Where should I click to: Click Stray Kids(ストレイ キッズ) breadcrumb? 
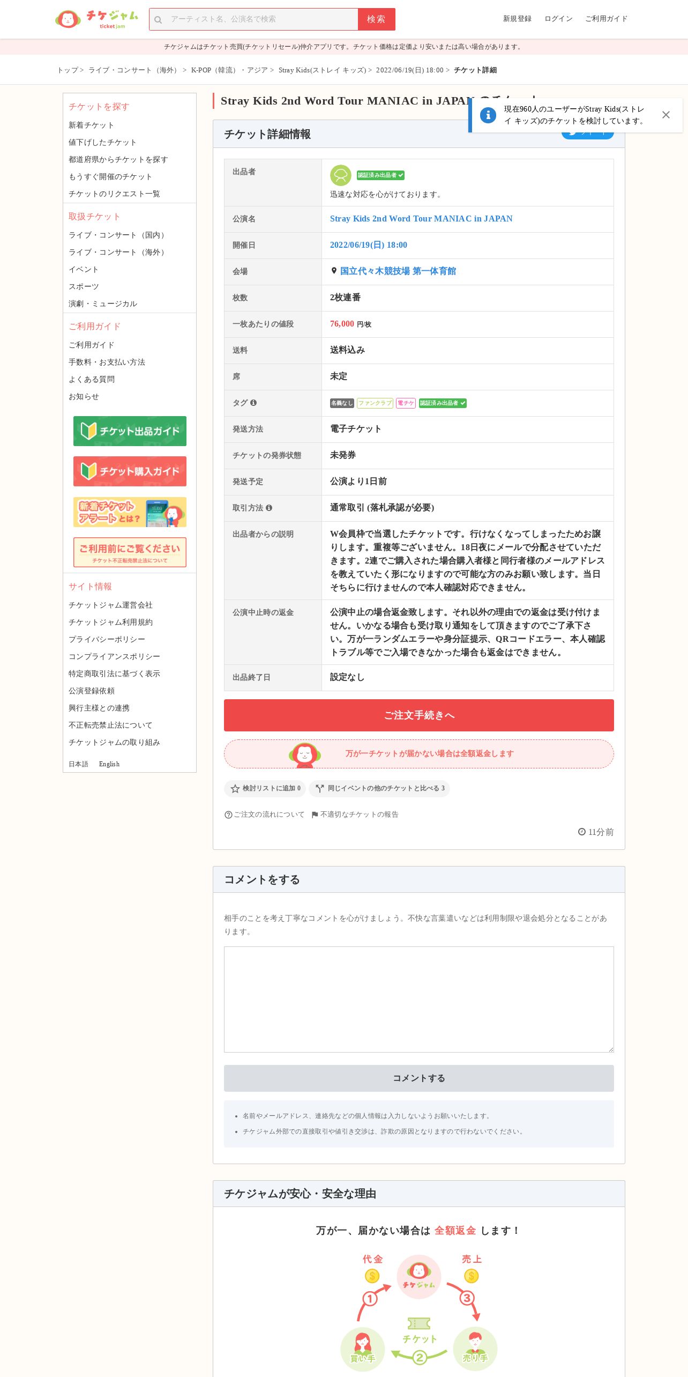[322, 70]
